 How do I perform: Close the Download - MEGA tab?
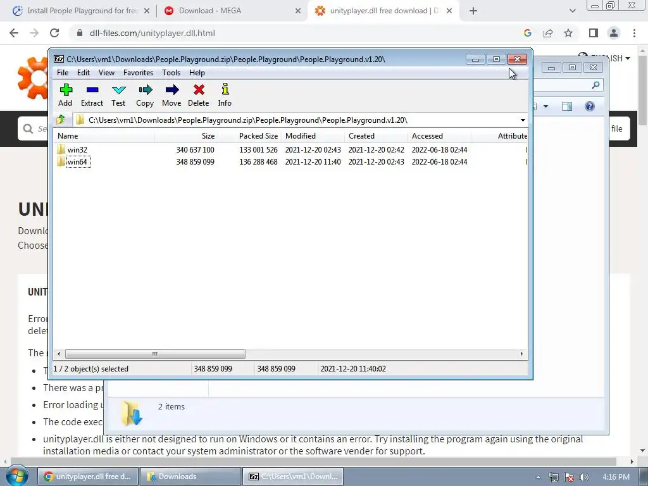pyautogui.click(x=298, y=11)
